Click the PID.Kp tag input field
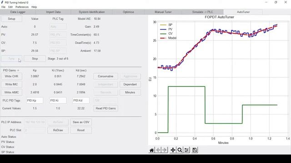291x163 pixels. (x=35, y=101)
